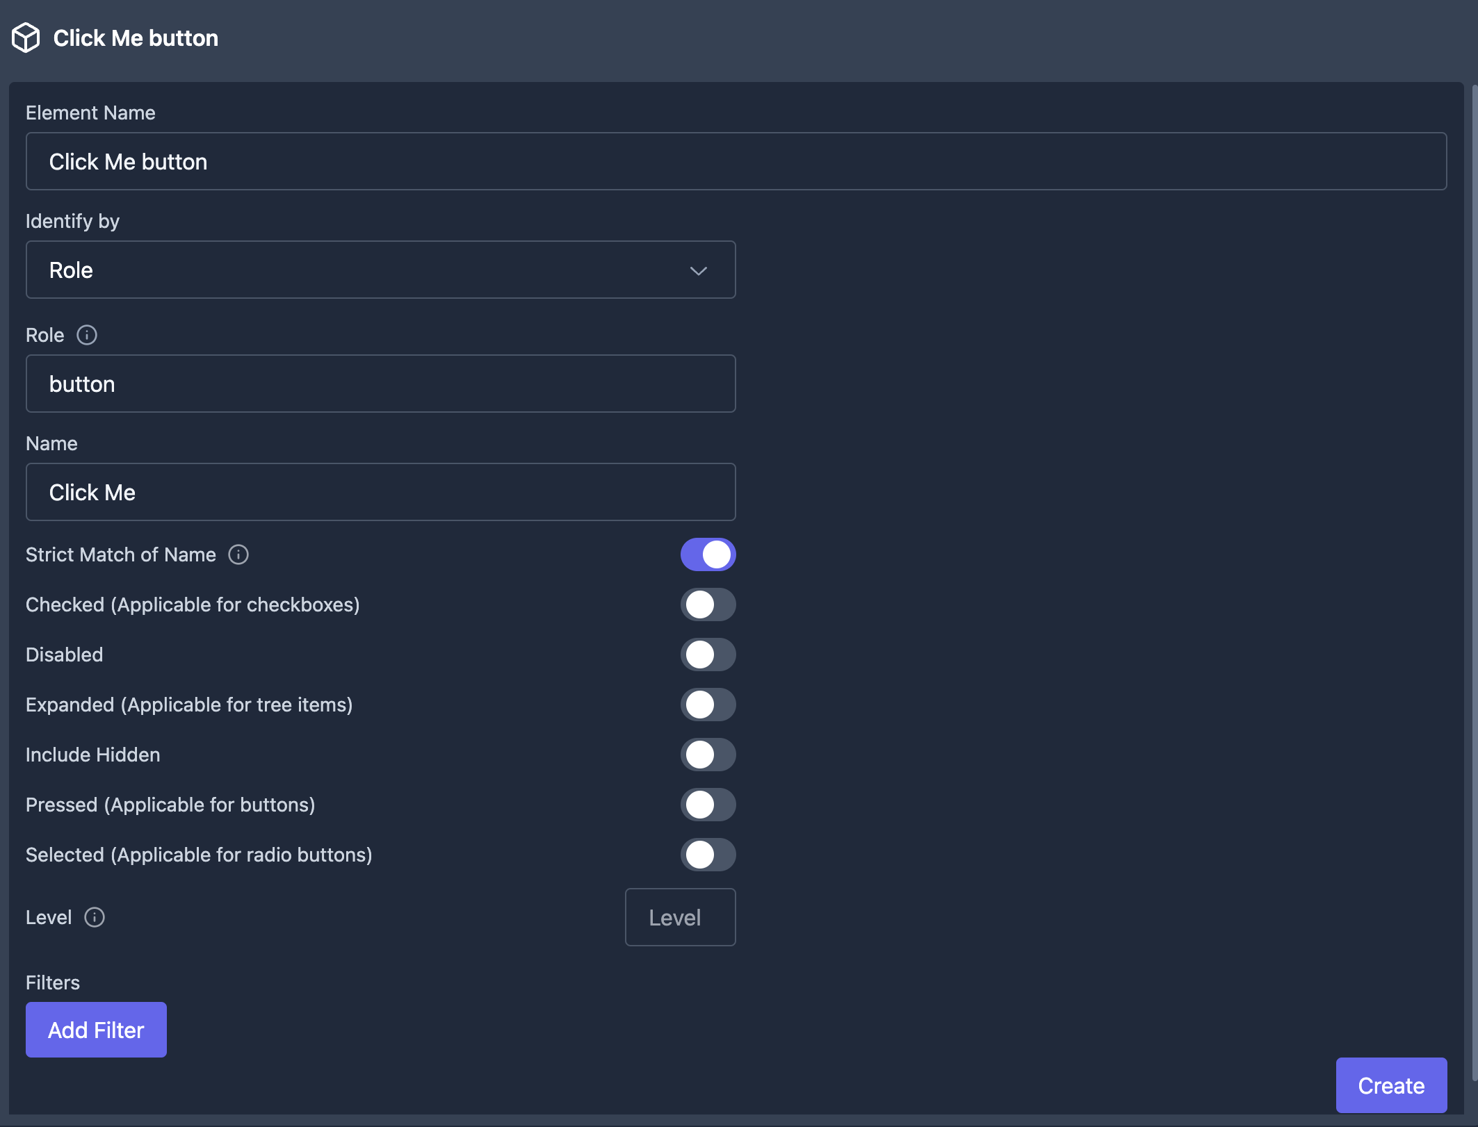
Task: Turn on the Selected toggle for radio buttons
Action: (708, 855)
